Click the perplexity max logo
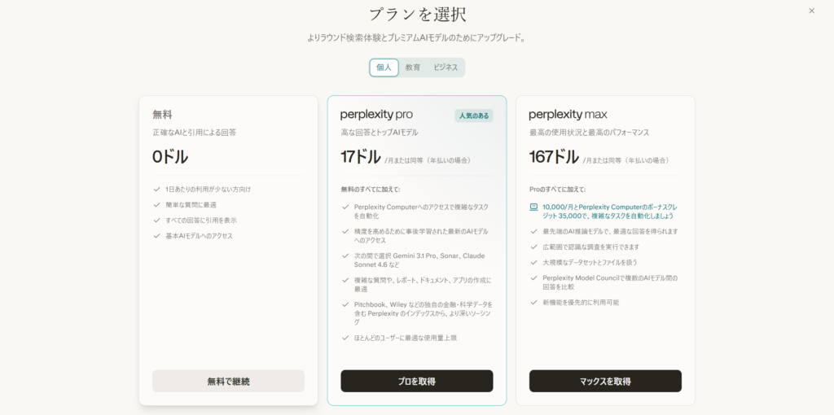 [568, 115]
